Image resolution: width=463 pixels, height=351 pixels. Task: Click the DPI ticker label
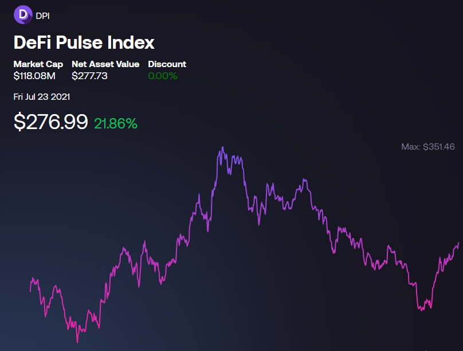coord(42,16)
